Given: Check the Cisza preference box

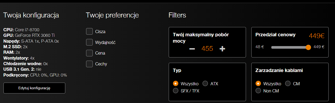Looking at the screenshot, I should [x=89, y=32].
